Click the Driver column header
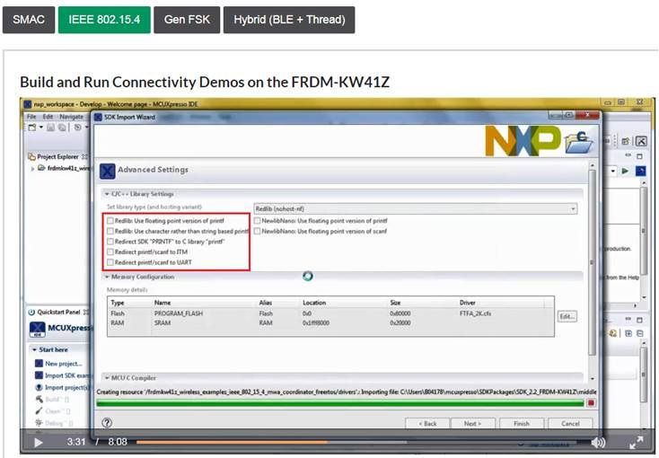Screen dimensions: 659x458 tap(468, 303)
